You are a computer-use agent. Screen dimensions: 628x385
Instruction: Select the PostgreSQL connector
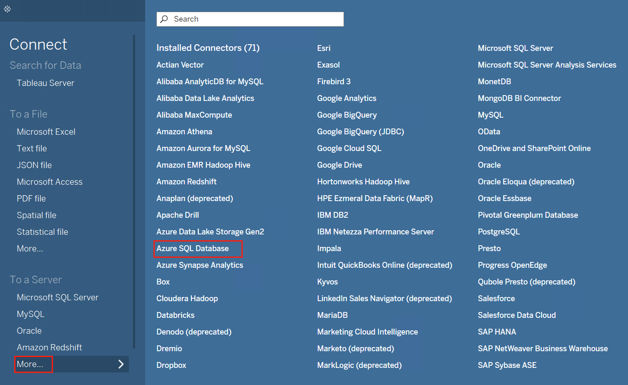[499, 232]
